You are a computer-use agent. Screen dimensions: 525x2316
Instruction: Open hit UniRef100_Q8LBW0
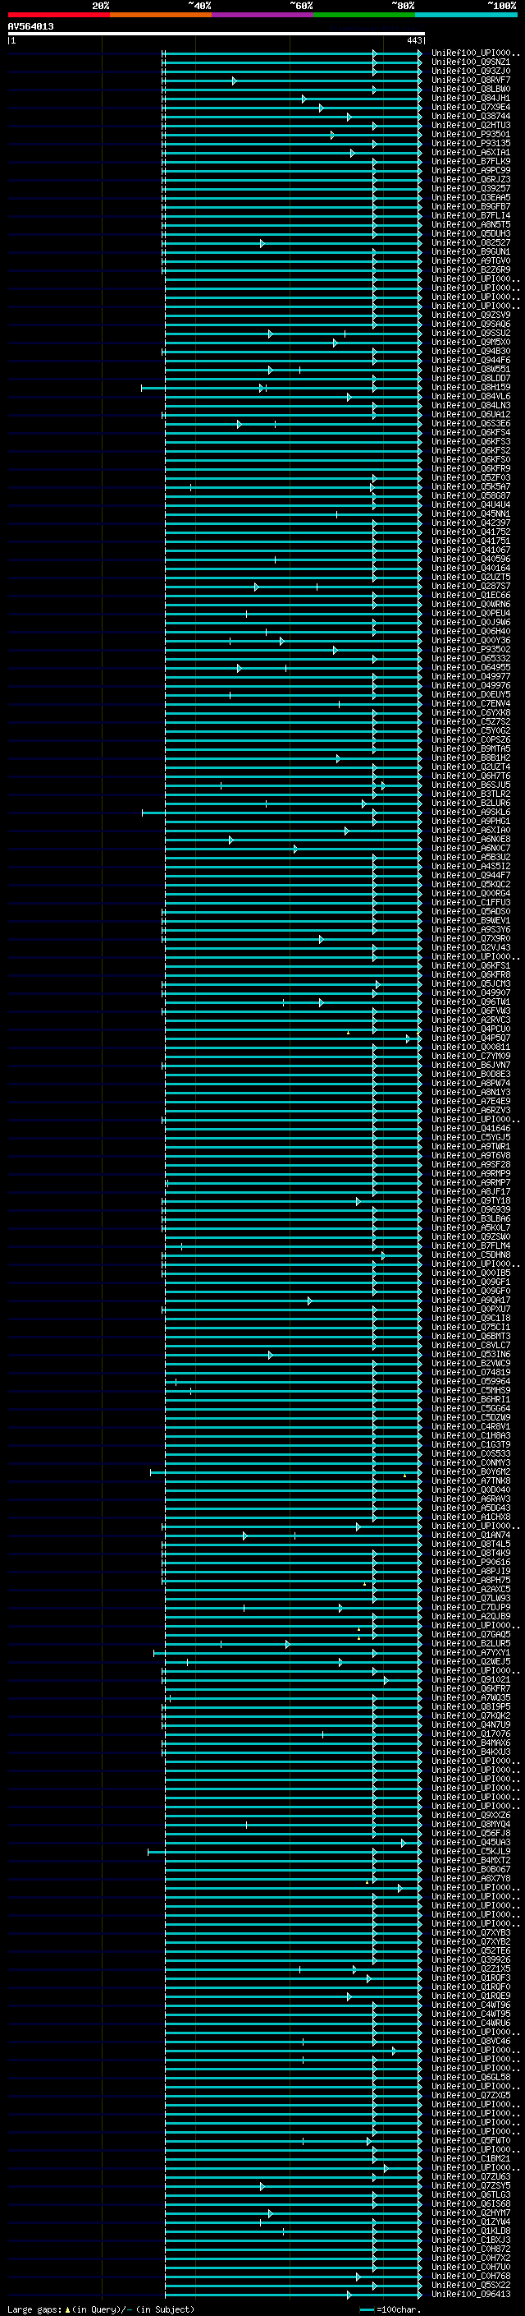471,89
